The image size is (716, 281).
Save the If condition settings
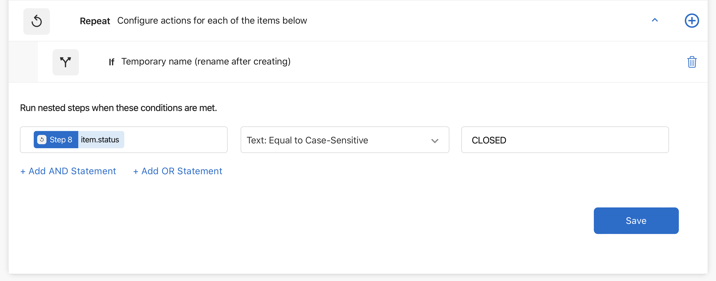coord(636,220)
